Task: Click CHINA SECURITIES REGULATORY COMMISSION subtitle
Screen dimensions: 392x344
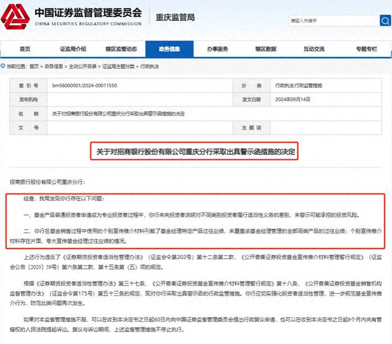Action: (88, 24)
